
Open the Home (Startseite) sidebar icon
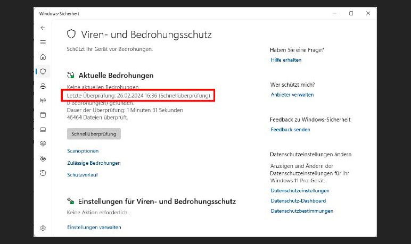[x=43, y=57]
